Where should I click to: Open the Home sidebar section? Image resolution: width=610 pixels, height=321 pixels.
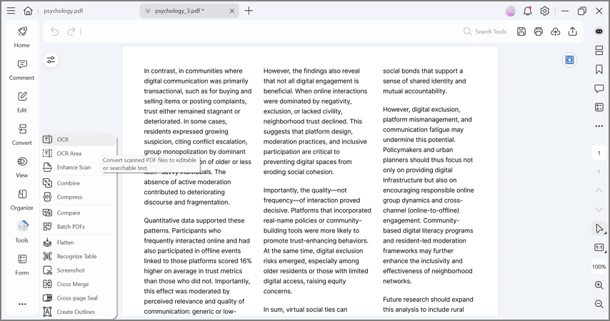[x=21, y=37]
